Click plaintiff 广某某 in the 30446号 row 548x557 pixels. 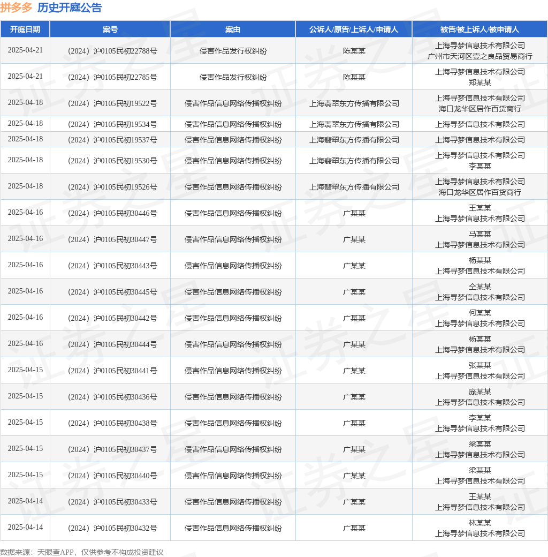point(354,214)
